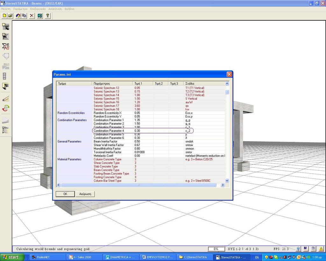Image resolution: width=326 pixels, height=261 pixels.
Task: Click the Windows start button
Action: pyautogui.click(x=12, y=257)
